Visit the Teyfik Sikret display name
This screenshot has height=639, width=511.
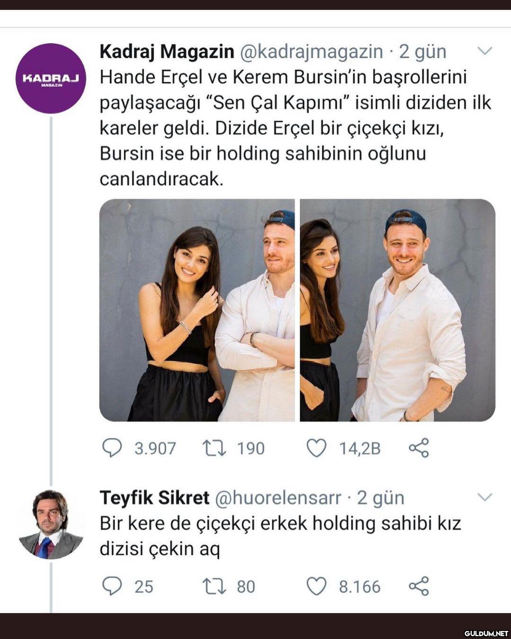154,498
